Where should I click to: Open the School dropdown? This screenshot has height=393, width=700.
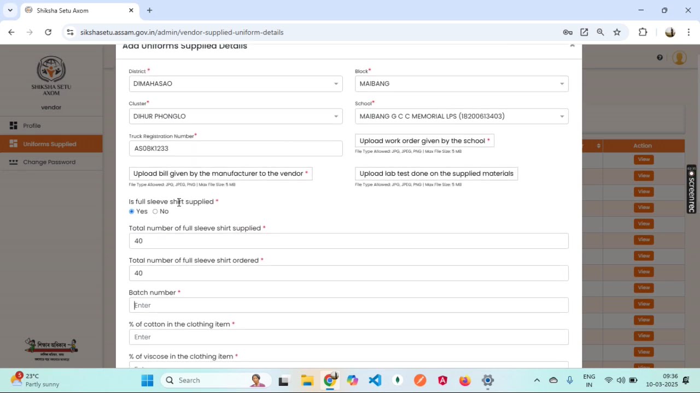pos(462,116)
